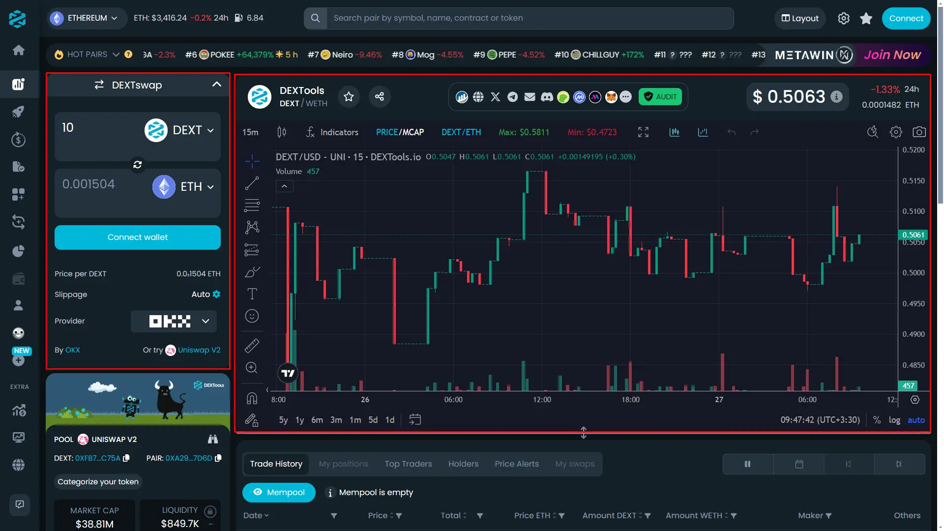Open the user account icon in sidebar

(x=19, y=305)
